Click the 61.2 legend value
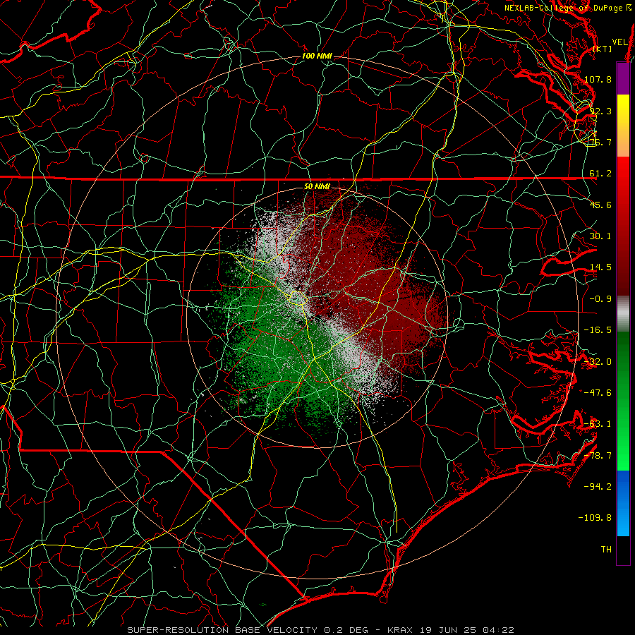The image size is (635, 635). (x=600, y=174)
